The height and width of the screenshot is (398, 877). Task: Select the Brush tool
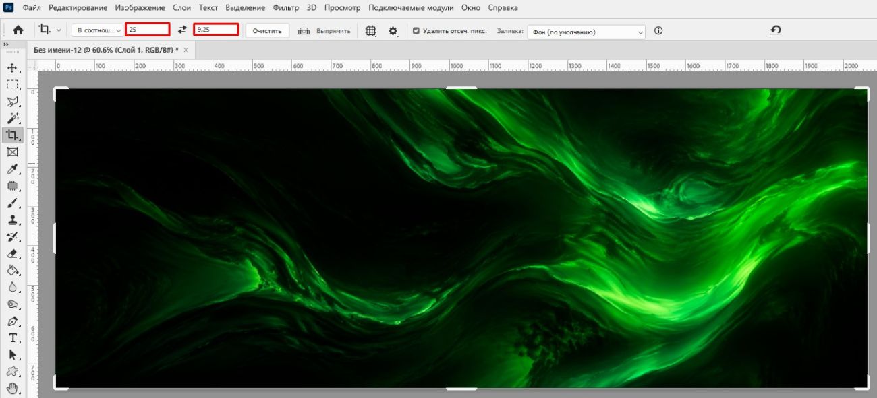(12, 203)
